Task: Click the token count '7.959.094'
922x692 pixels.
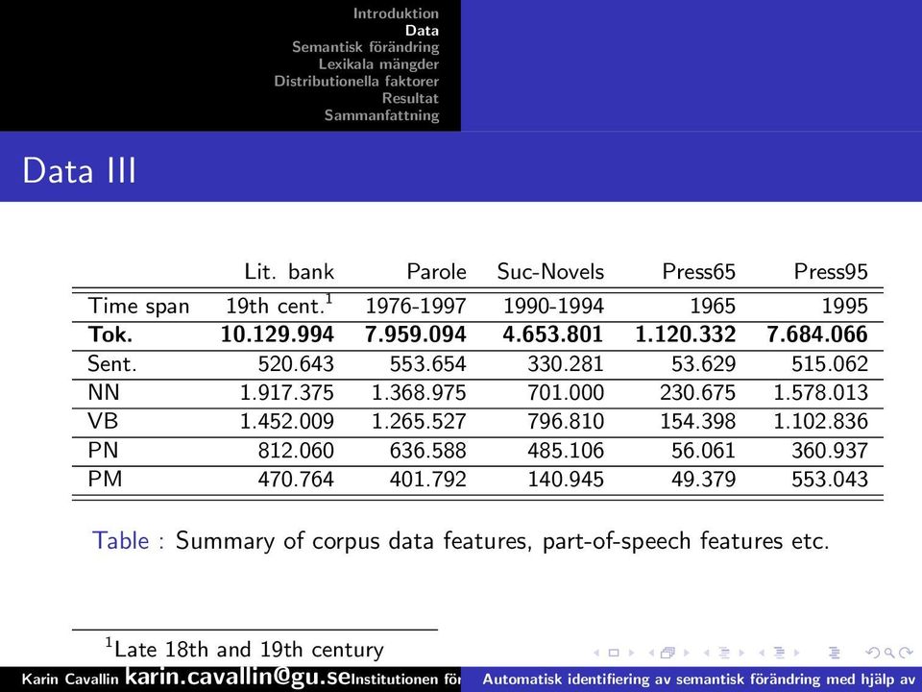Action: pos(415,334)
